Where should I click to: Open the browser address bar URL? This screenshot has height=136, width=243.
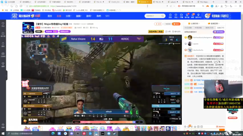63,6
